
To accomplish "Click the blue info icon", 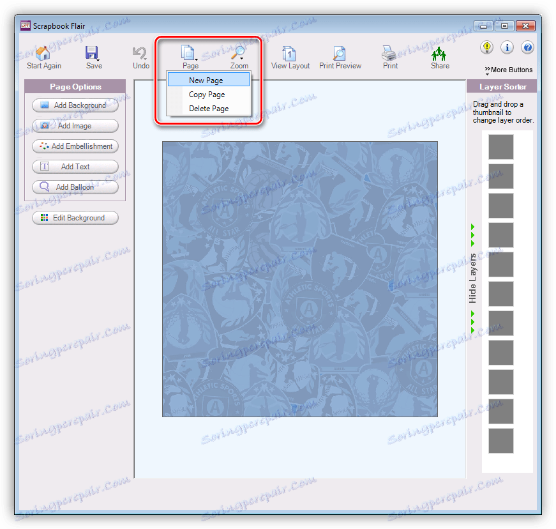I will tap(507, 47).
